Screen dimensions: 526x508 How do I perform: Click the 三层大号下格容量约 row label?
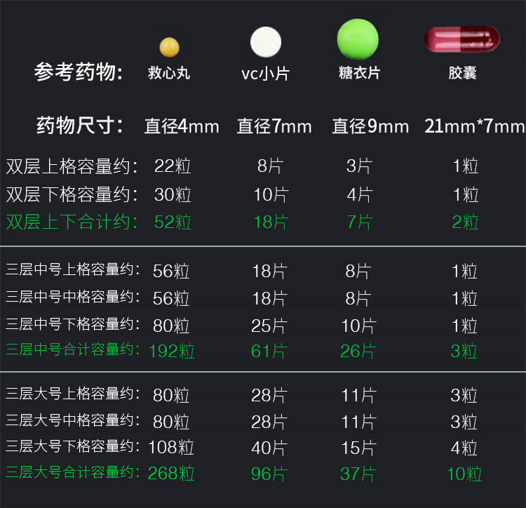(73, 446)
